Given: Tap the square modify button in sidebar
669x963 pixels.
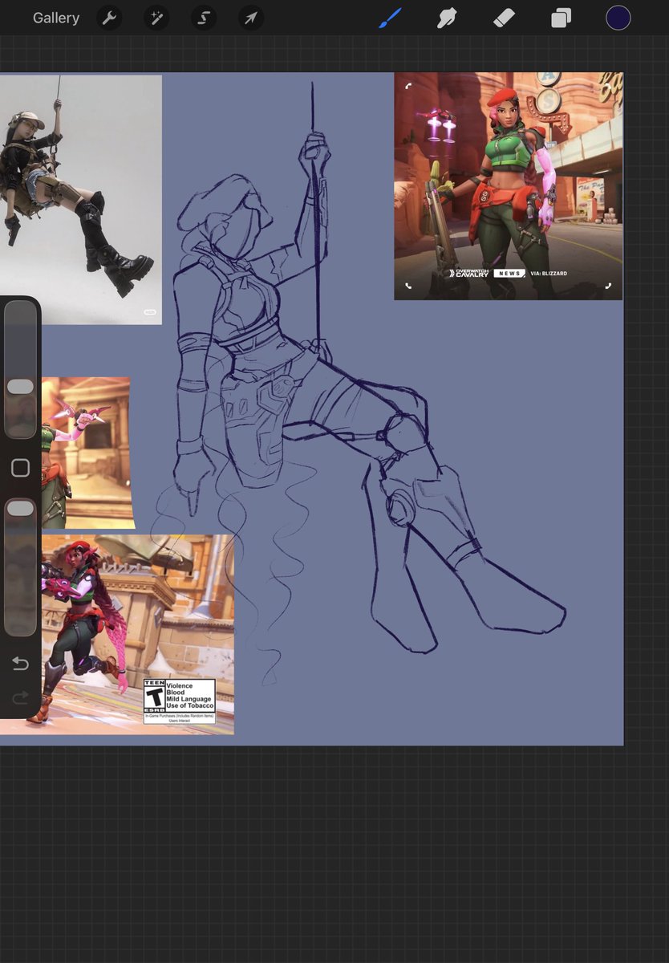Looking at the screenshot, I should click(x=20, y=469).
